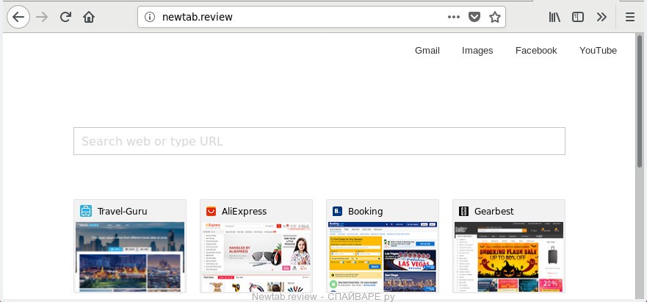Reload the current page
Screen dimensions: 647x302
[65, 17]
